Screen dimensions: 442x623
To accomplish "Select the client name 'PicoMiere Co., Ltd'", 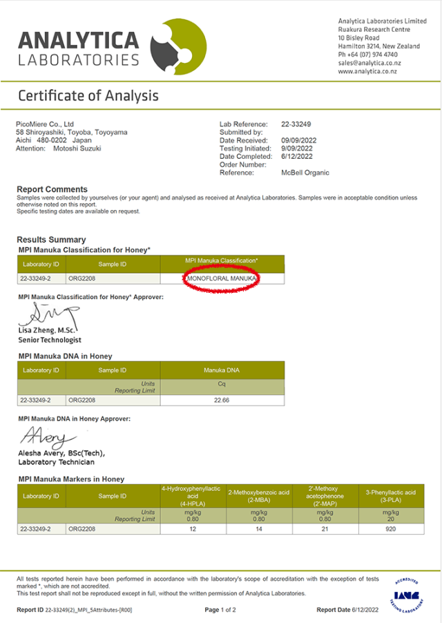I will 45,124.
